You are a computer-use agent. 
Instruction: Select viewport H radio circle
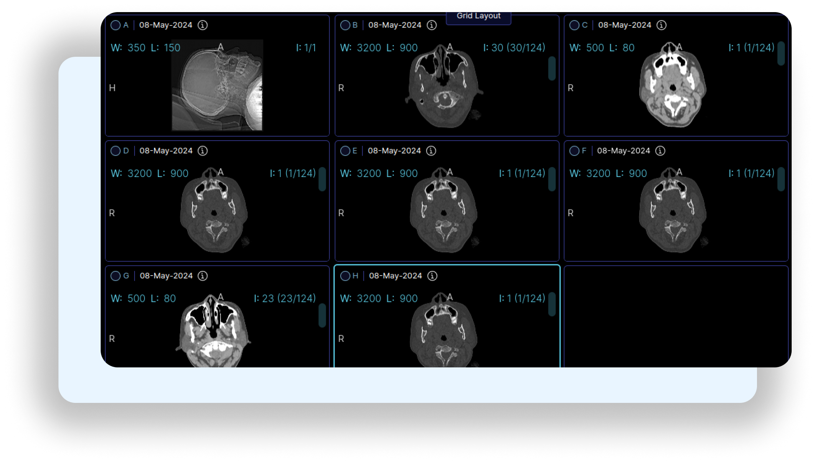coord(345,276)
